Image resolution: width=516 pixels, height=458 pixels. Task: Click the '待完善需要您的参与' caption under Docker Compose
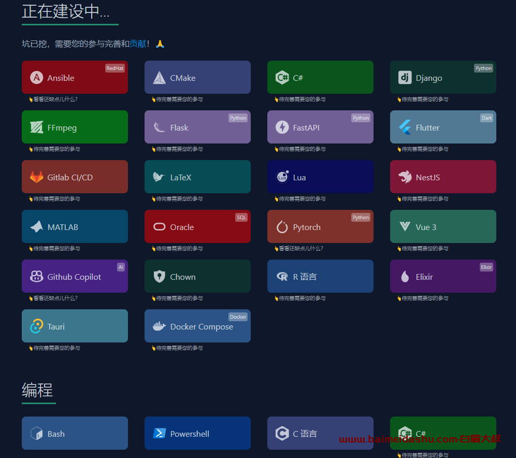click(x=177, y=348)
